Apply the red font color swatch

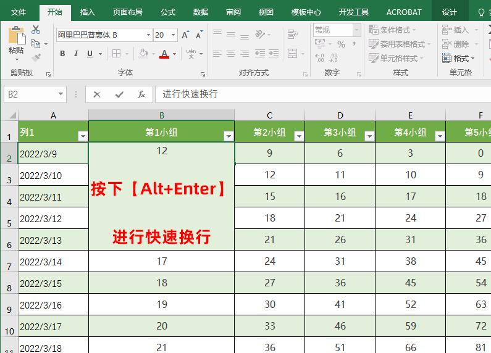pos(164,54)
